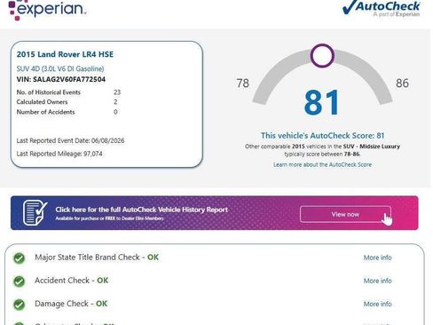Click the Number of Accidents row
Screen dimensions: 433x325
[x=67, y=112]
